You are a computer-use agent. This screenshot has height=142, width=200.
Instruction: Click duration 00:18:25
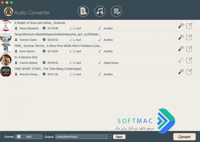(53, 51)
